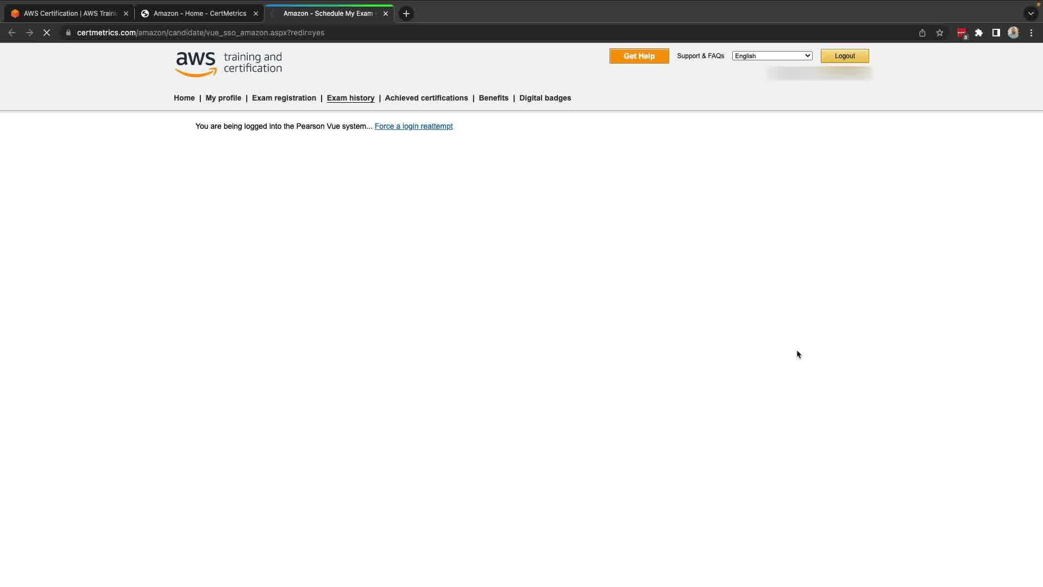Open Achieved certifications menu item
The height and width of the screenshot is (587, 1043).
tap(426, 98)
